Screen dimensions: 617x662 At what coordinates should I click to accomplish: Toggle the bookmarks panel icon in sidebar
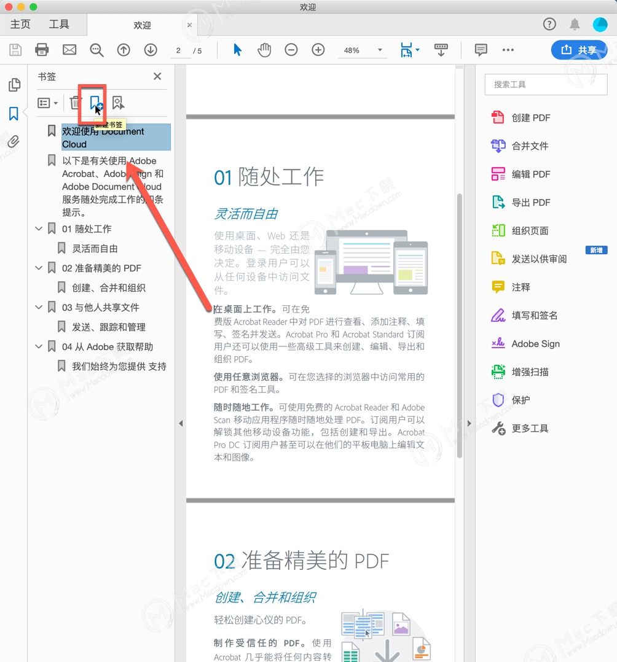tap(14, 113)
